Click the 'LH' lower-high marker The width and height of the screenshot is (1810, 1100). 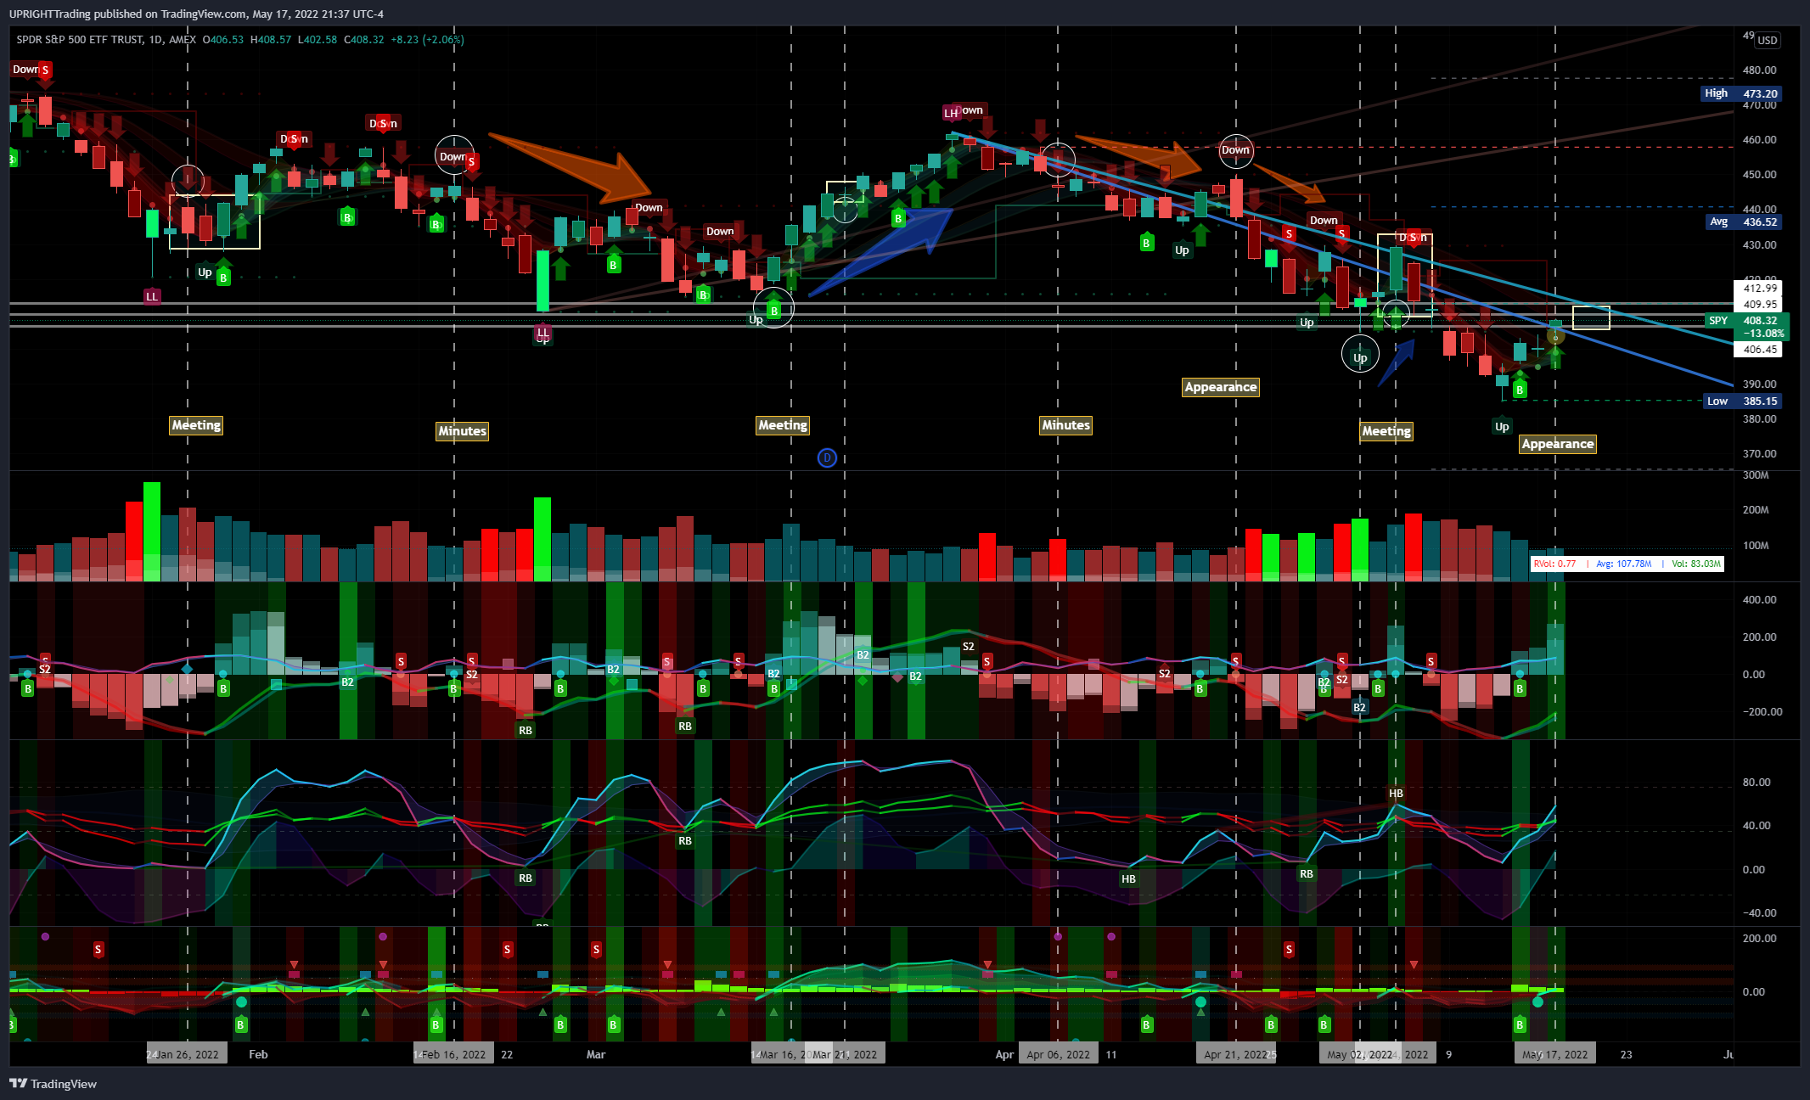tap(951, 113)
